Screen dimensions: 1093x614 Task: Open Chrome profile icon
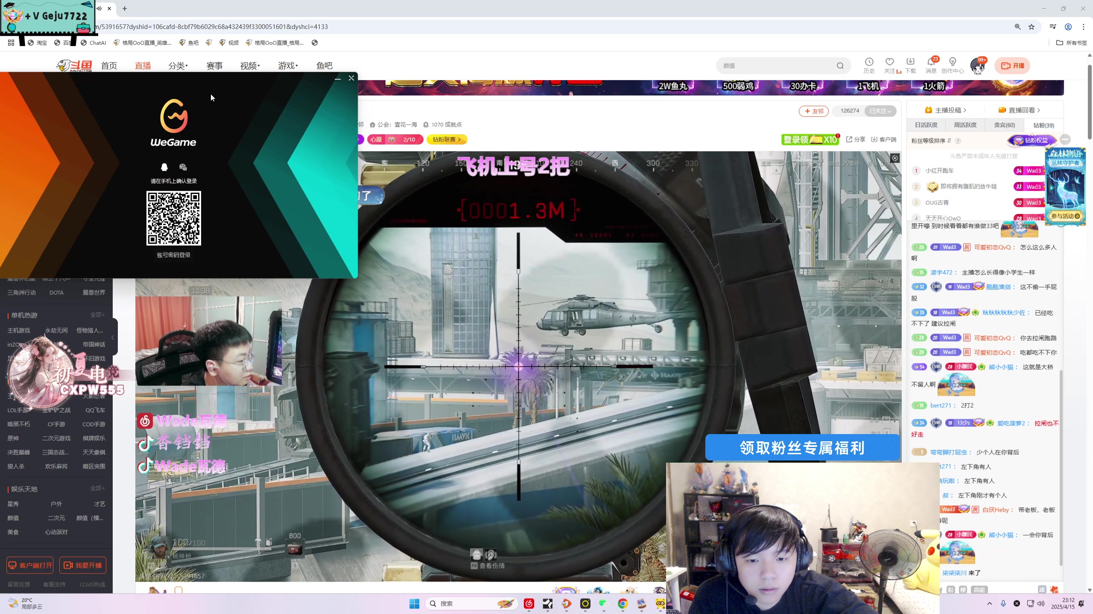coord(1068,26)
